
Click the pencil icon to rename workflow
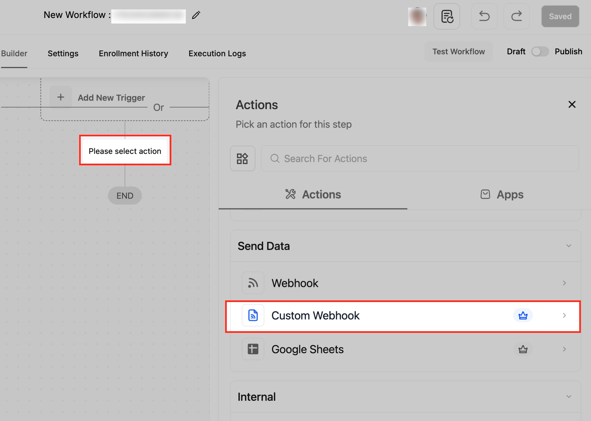click(x=196, y=15)
